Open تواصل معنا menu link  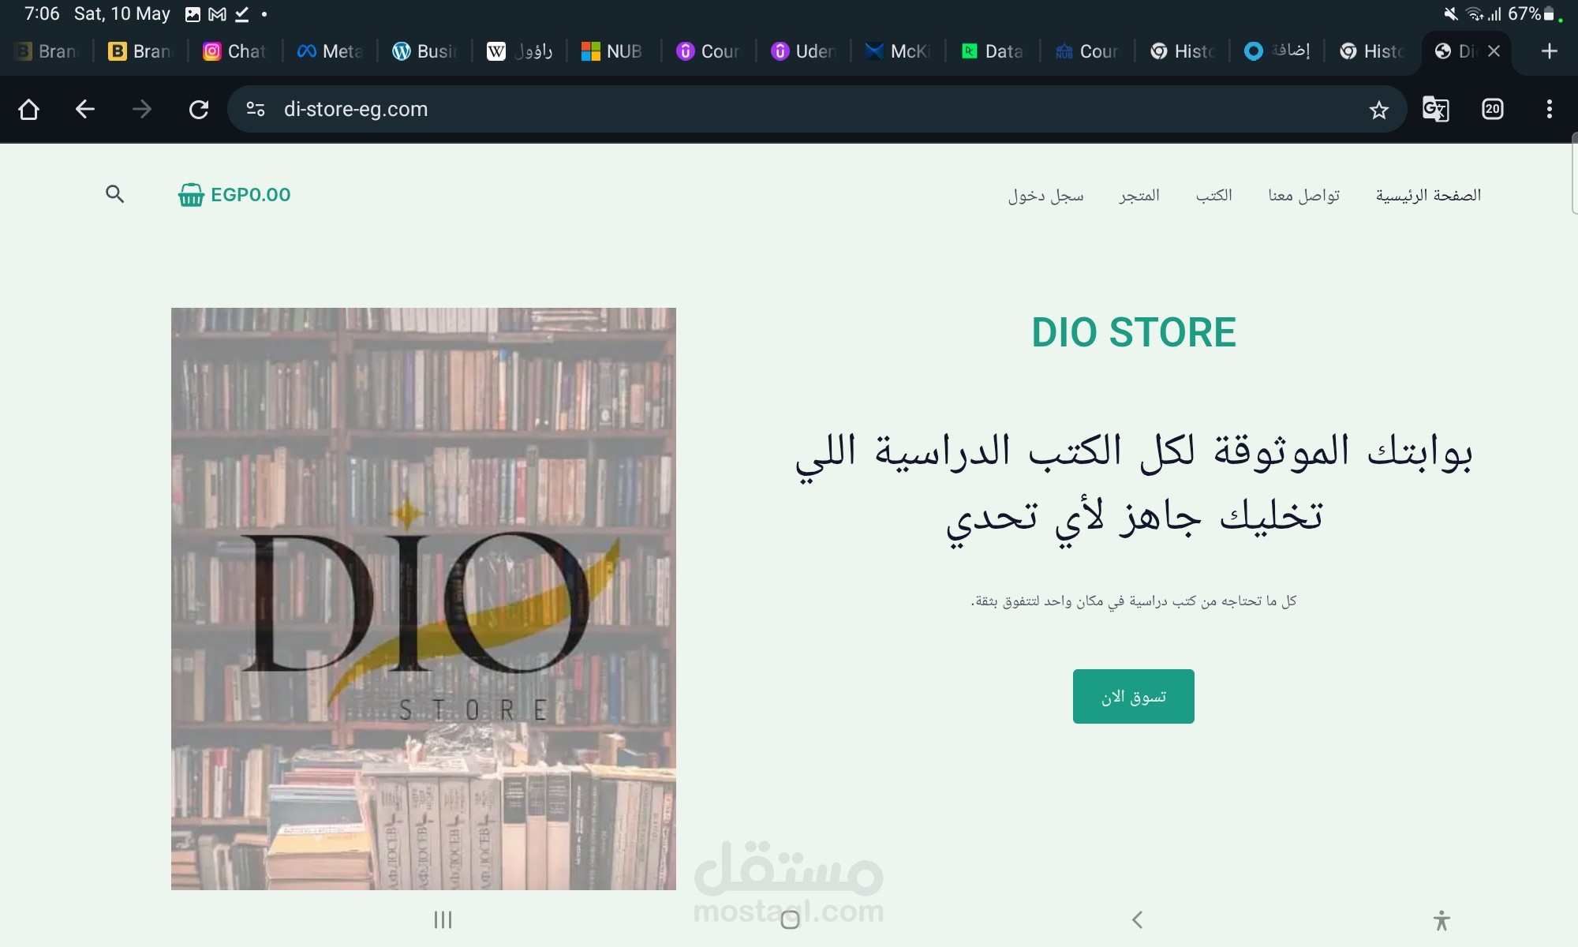tap(1303, 195)
